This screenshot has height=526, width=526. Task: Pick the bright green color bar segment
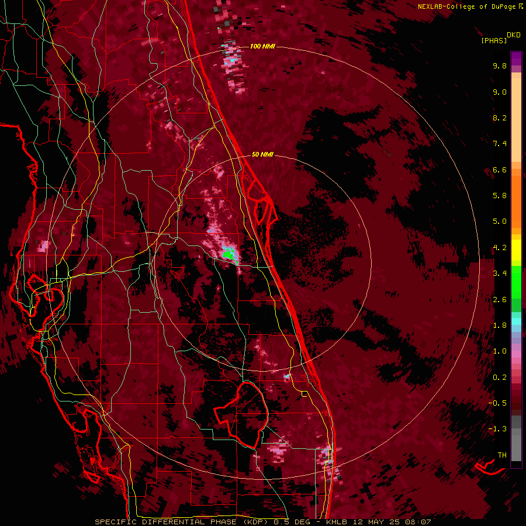516,281
